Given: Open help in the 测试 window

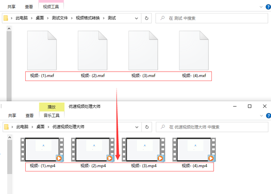Looking at the screenshot, I should click(268, 7).
